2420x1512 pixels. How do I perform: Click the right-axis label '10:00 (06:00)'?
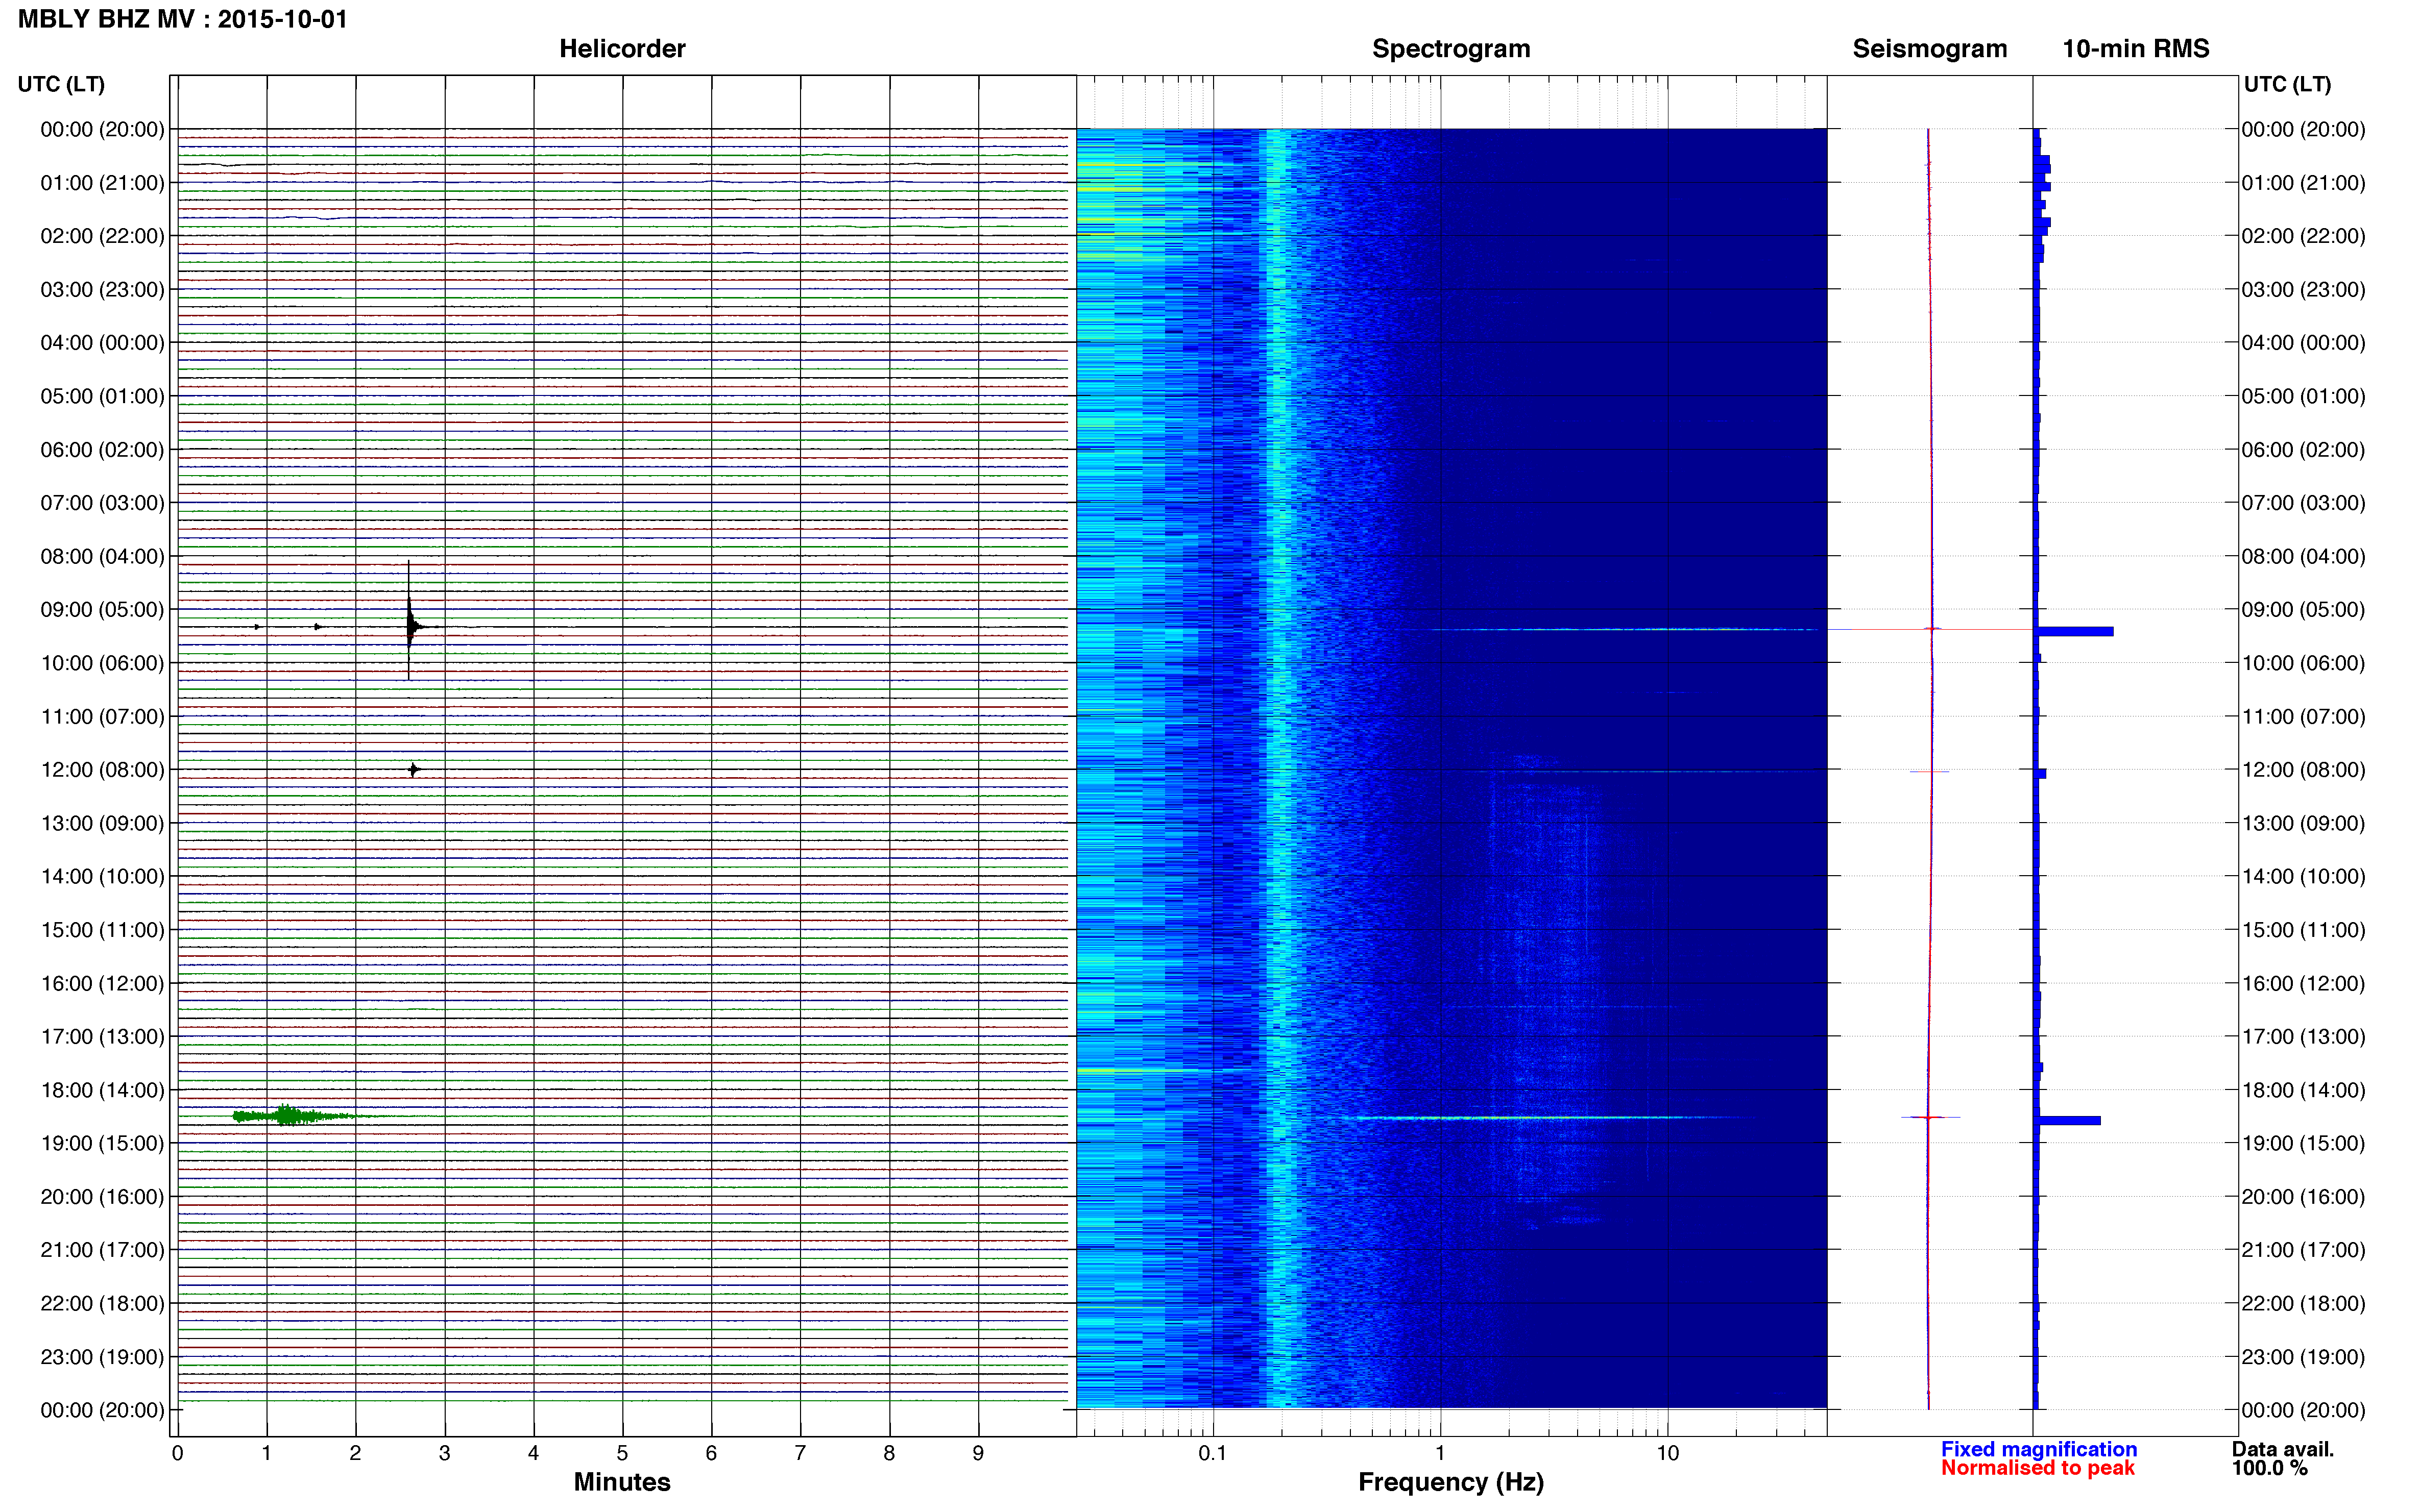[2304, 663]
